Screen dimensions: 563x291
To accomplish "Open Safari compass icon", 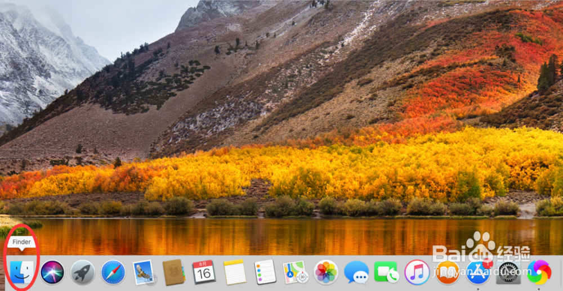I will (113, 272).
